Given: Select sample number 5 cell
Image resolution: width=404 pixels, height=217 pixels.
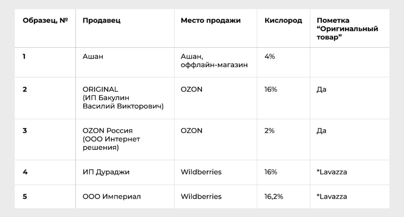Looking at the screenshot, I should [x=25, y=197].
